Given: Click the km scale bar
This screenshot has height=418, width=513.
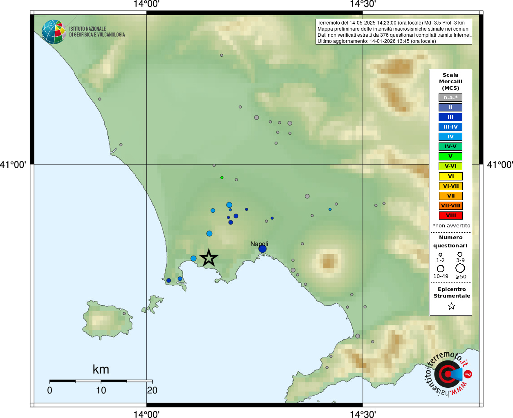Looking at the screenshot, I should [101, 381].
